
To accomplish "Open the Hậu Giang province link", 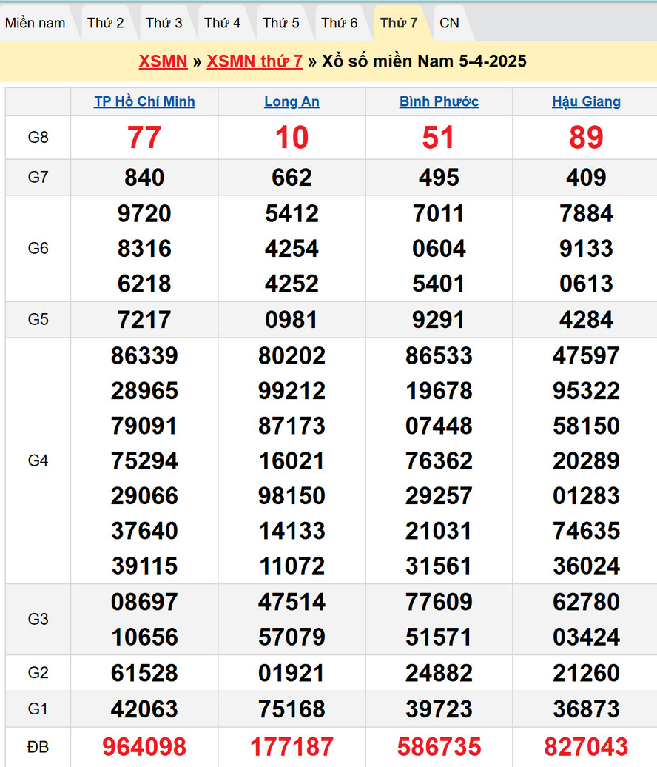I will 586,101.
